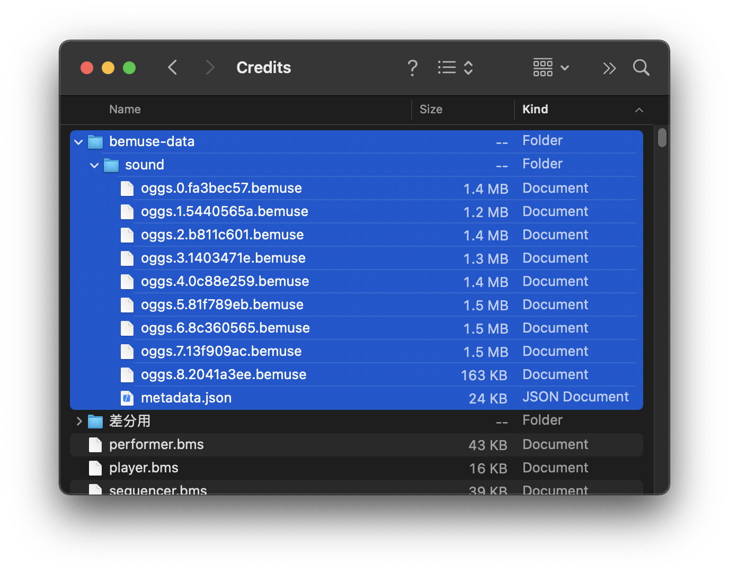The image size is (729, 573).
Task: Open Finder search with the magnifying glass icon
Action: pyautogui.click(x=641, y=68)
